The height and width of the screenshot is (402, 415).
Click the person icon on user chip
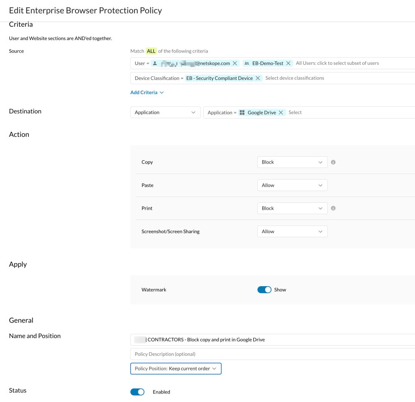(155, 64)
